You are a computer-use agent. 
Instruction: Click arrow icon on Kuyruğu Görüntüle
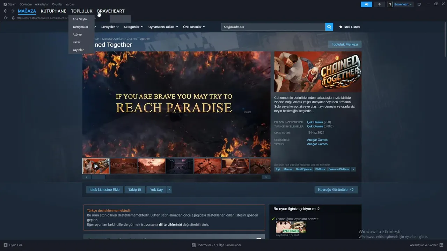coord(352,190)
